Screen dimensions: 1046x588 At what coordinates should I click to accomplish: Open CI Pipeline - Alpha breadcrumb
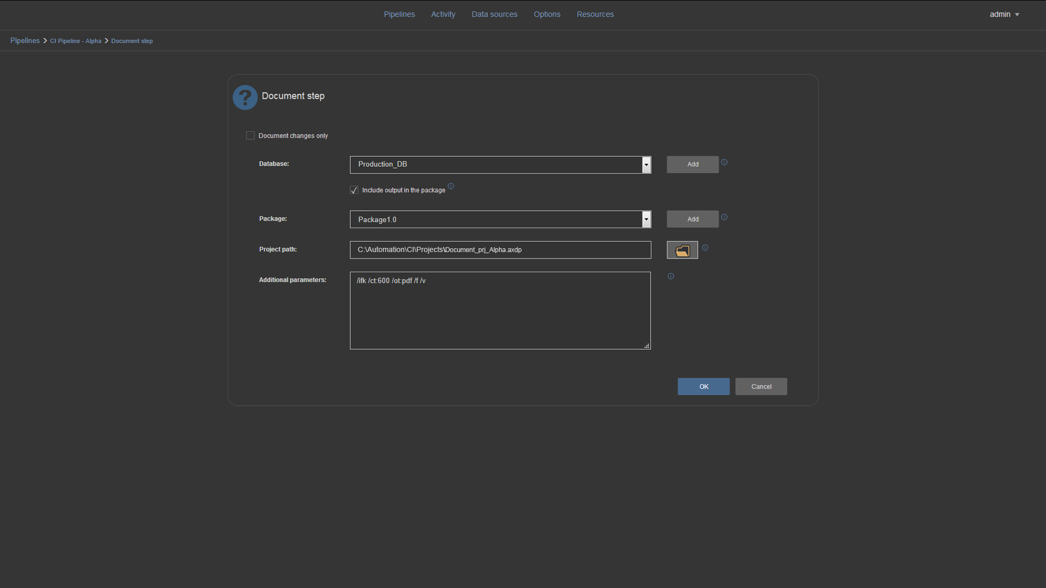(x=76, y=41)
